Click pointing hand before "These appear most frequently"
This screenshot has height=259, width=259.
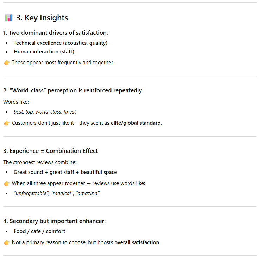click(x=7, y=63)
